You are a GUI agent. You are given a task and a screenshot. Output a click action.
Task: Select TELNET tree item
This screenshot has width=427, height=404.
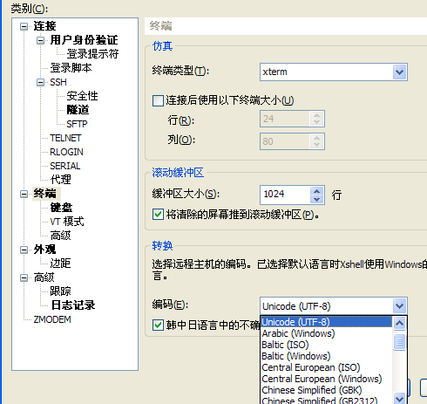65,138
